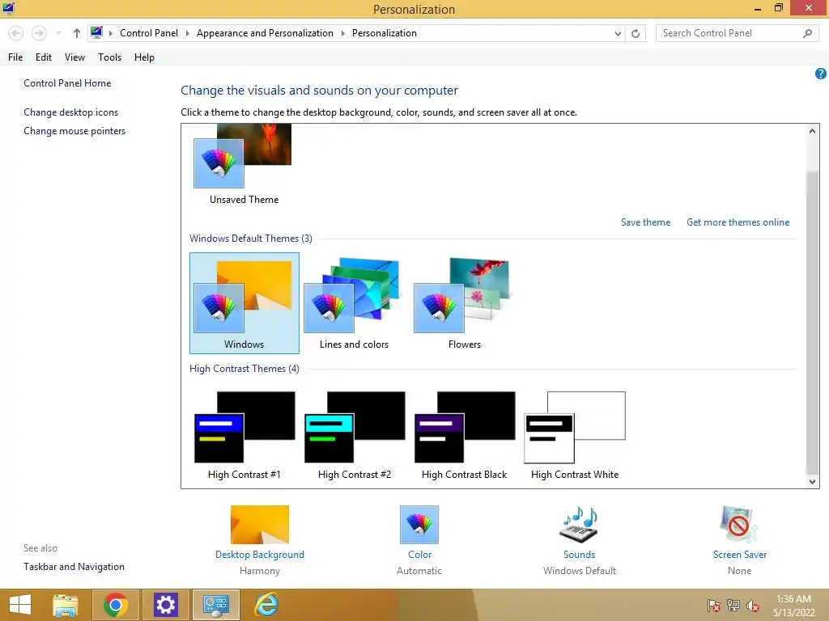Open Change desktop icons
The image size is (829, 621).
coord(71,112)
